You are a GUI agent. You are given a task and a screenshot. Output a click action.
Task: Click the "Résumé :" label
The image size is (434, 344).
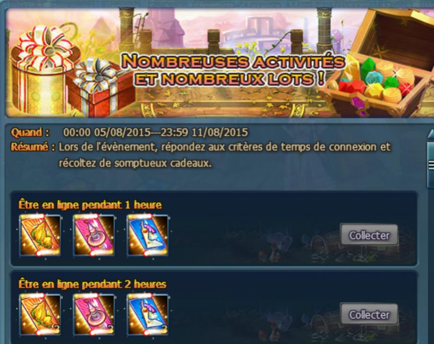33,147
